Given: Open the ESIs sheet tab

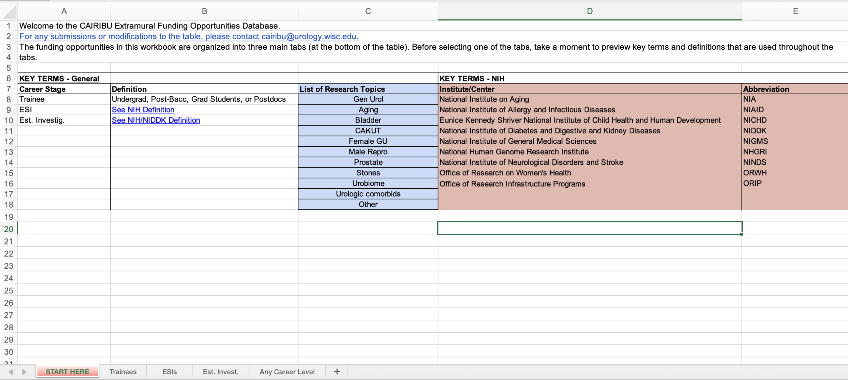Looking at the screenshot, I should click(169, 371).
